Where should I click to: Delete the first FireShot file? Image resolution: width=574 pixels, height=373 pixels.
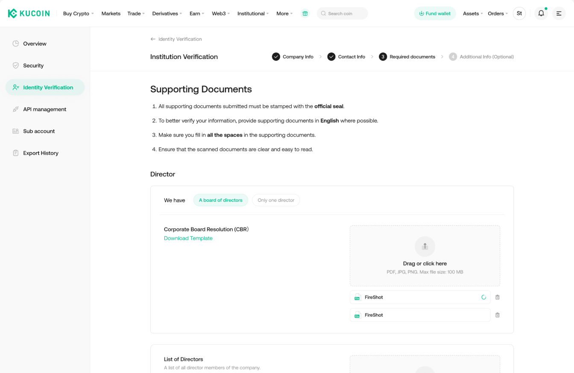tap(497, 297)
